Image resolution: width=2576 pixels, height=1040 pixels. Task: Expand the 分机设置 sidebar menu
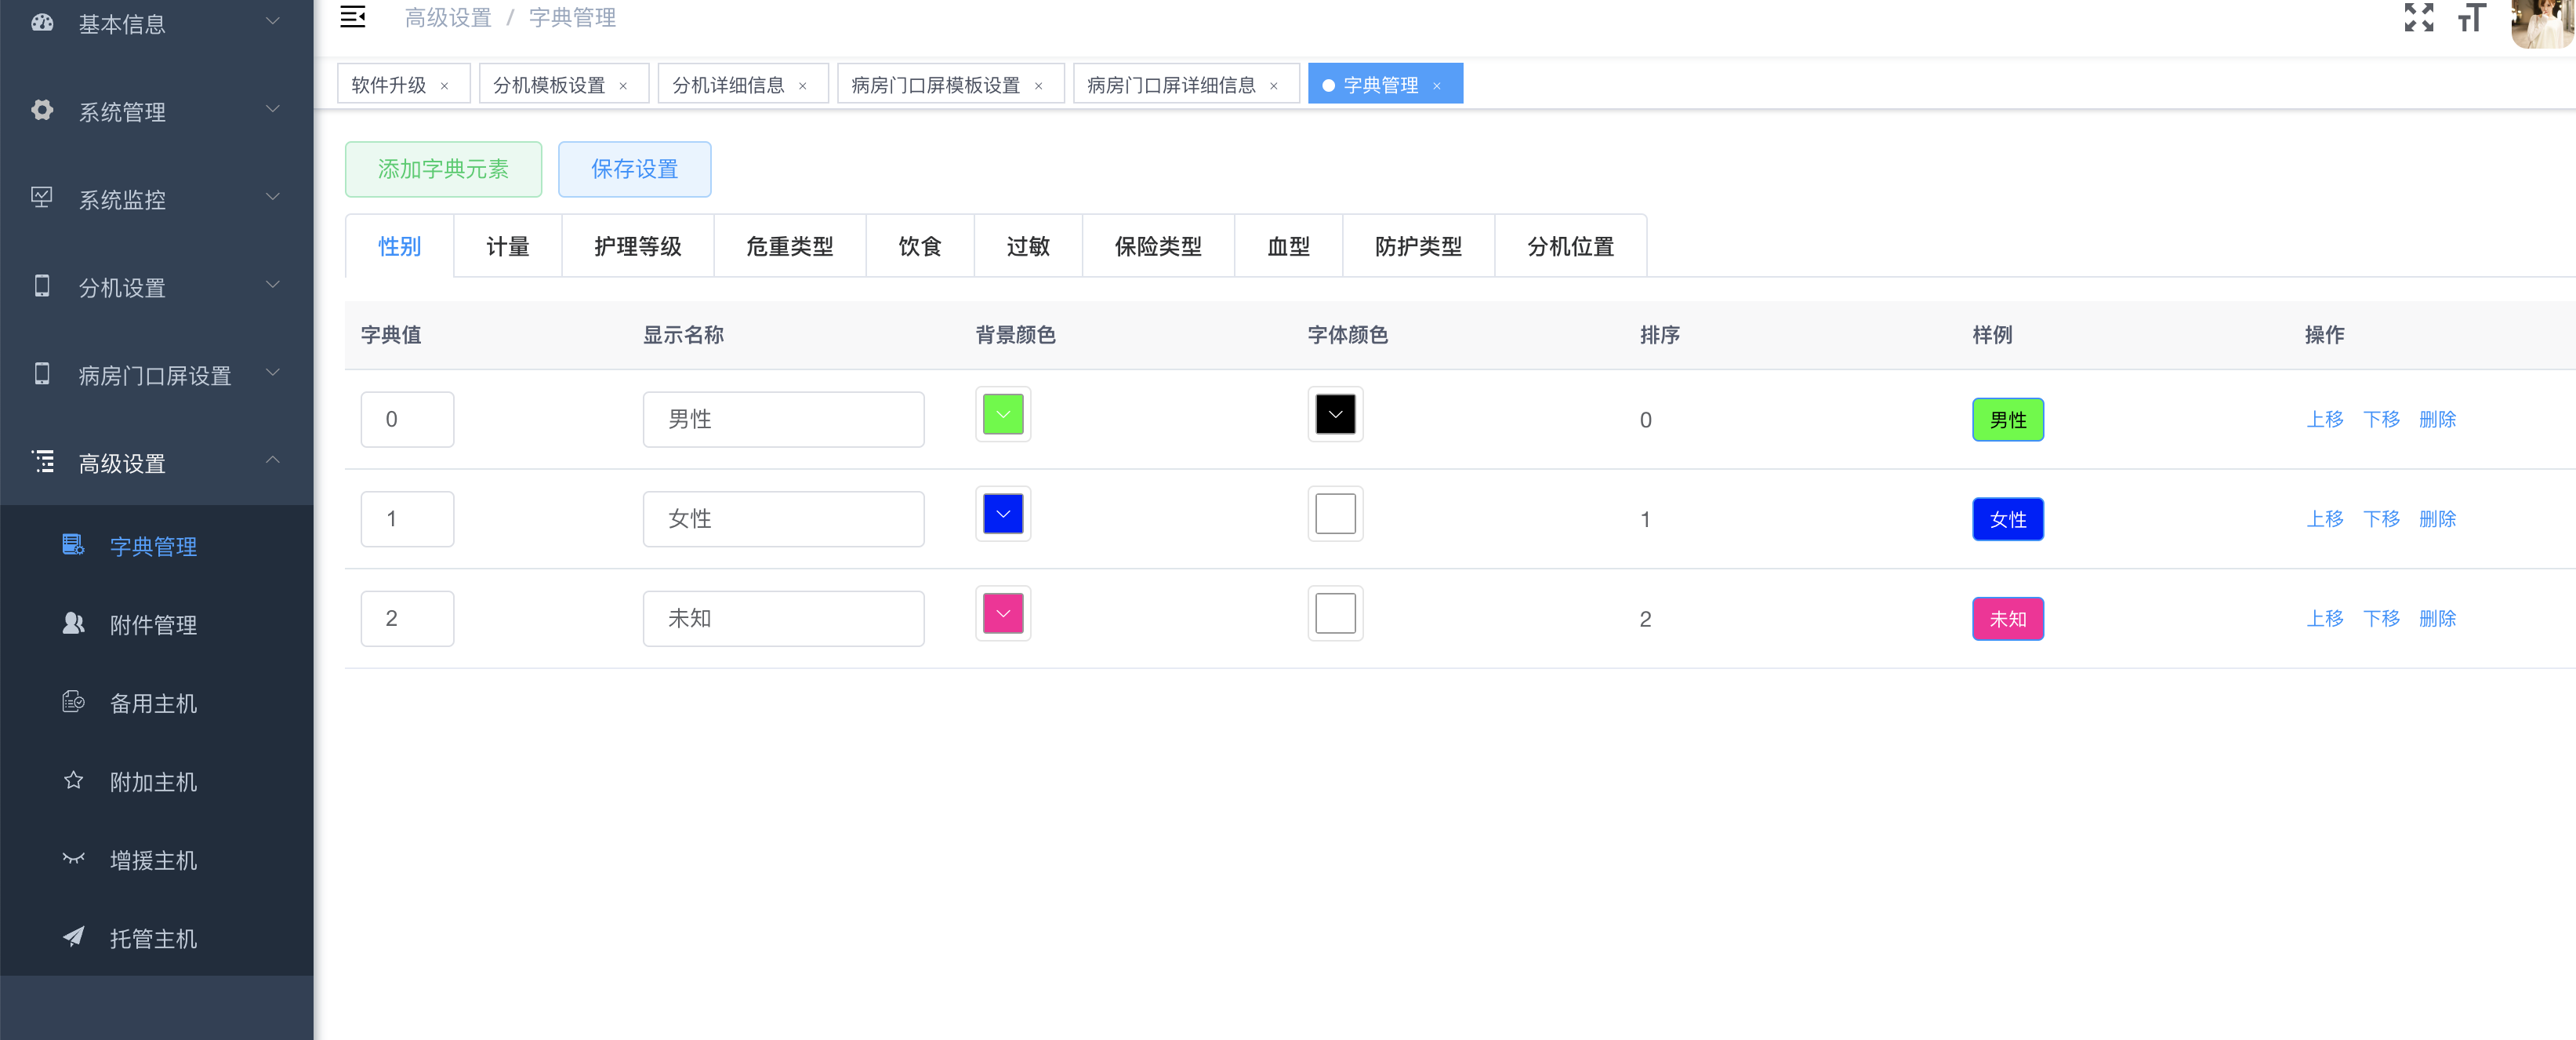click(156, 287)
